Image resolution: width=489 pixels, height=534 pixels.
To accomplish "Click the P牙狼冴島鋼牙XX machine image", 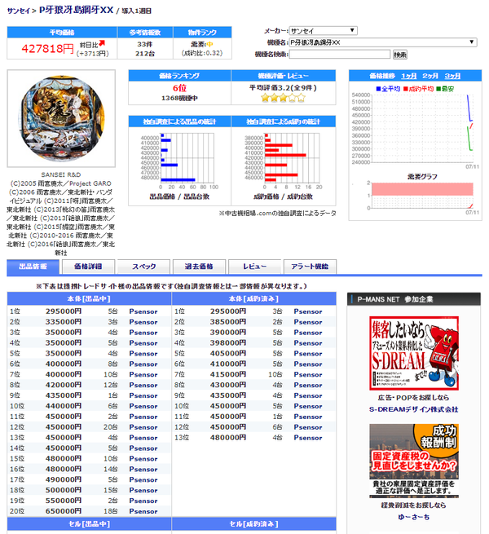I will click(x=61, y=118).
